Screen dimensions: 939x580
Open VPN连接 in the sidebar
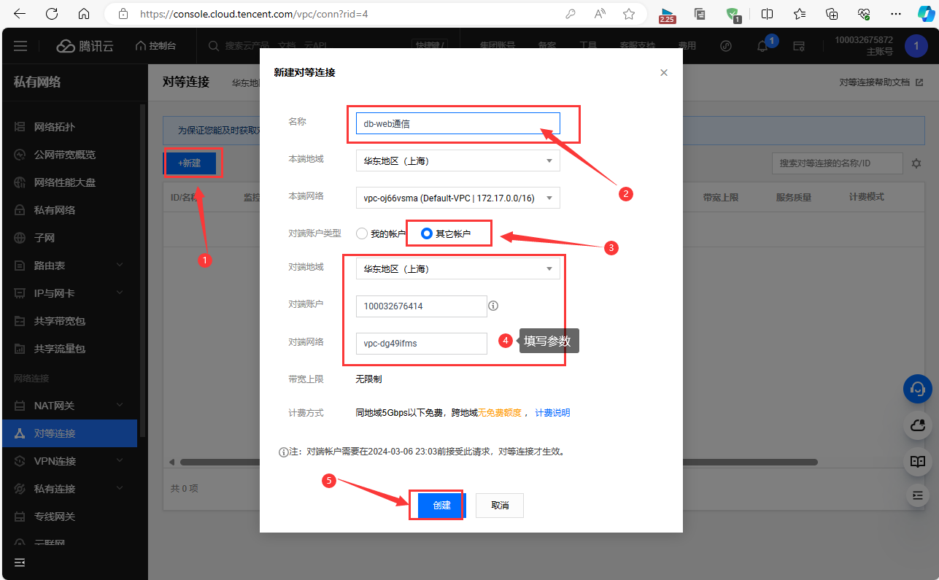[55, 461]
